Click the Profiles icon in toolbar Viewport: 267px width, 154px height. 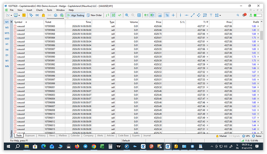pos(15,15)
